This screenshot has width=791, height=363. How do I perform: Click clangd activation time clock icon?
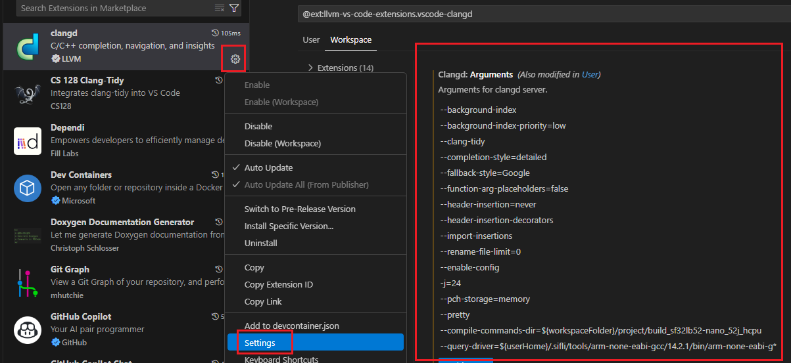215,33
